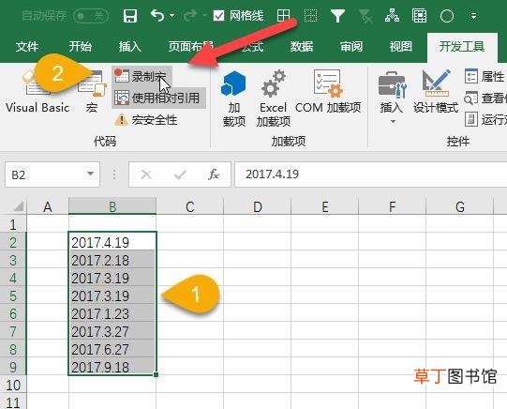
Task: Click 录制宏 to record a macro
Action: click(142, 76)
